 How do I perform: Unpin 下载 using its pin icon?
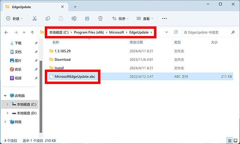pos(36,43)
